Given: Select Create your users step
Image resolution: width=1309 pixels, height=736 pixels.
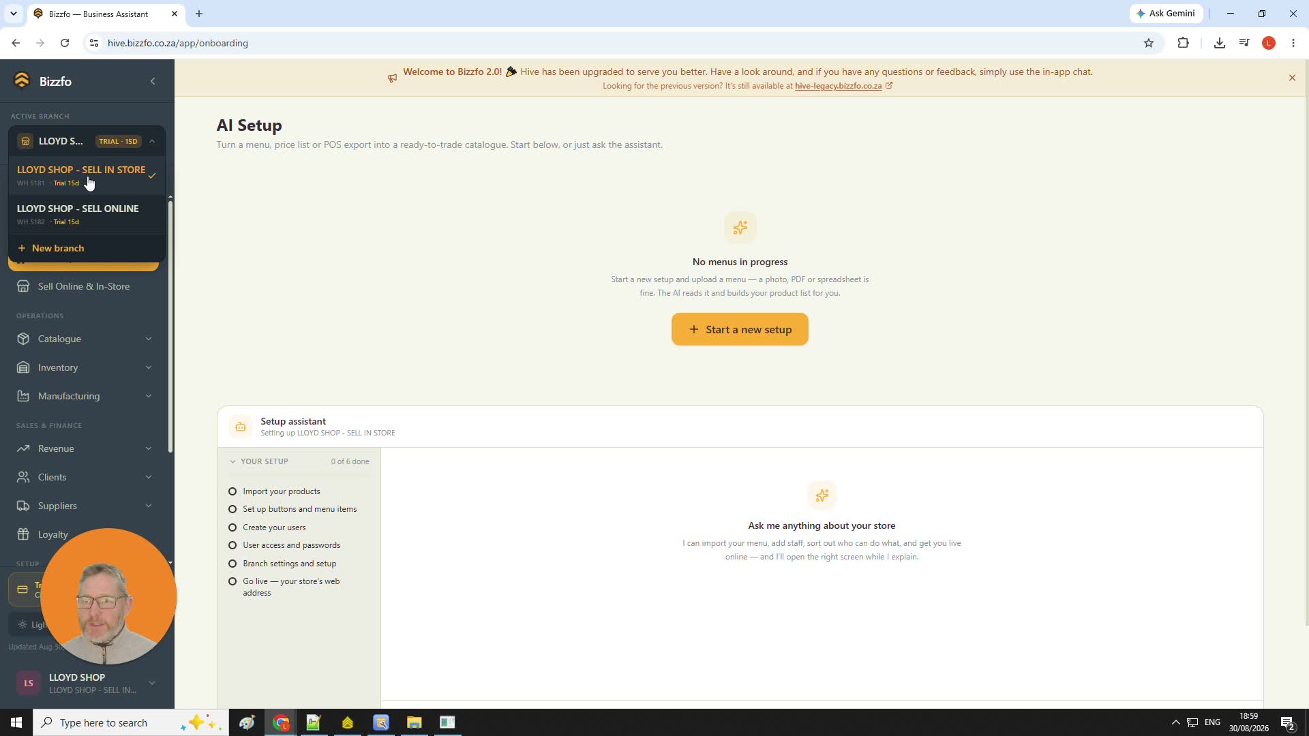Looking at the screenshot, I should pos(268,527).
